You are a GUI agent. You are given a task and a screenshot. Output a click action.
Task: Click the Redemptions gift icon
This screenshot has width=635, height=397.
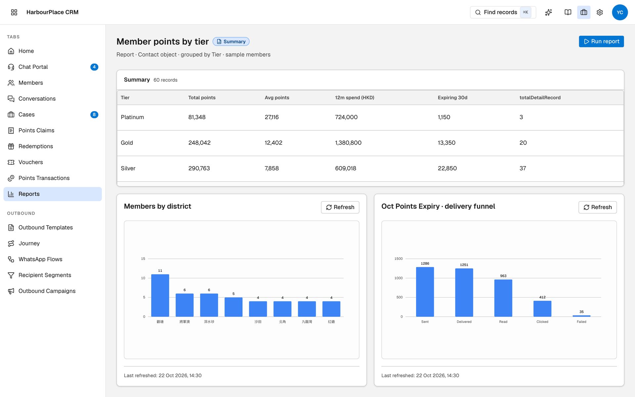click(x=11, y=146)
